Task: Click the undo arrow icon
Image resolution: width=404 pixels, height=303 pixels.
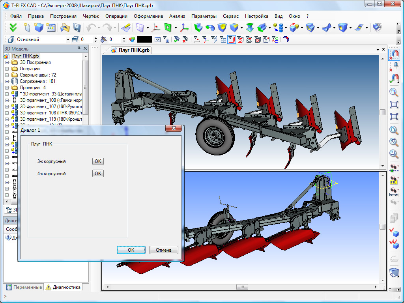Action: coord(91,27)
